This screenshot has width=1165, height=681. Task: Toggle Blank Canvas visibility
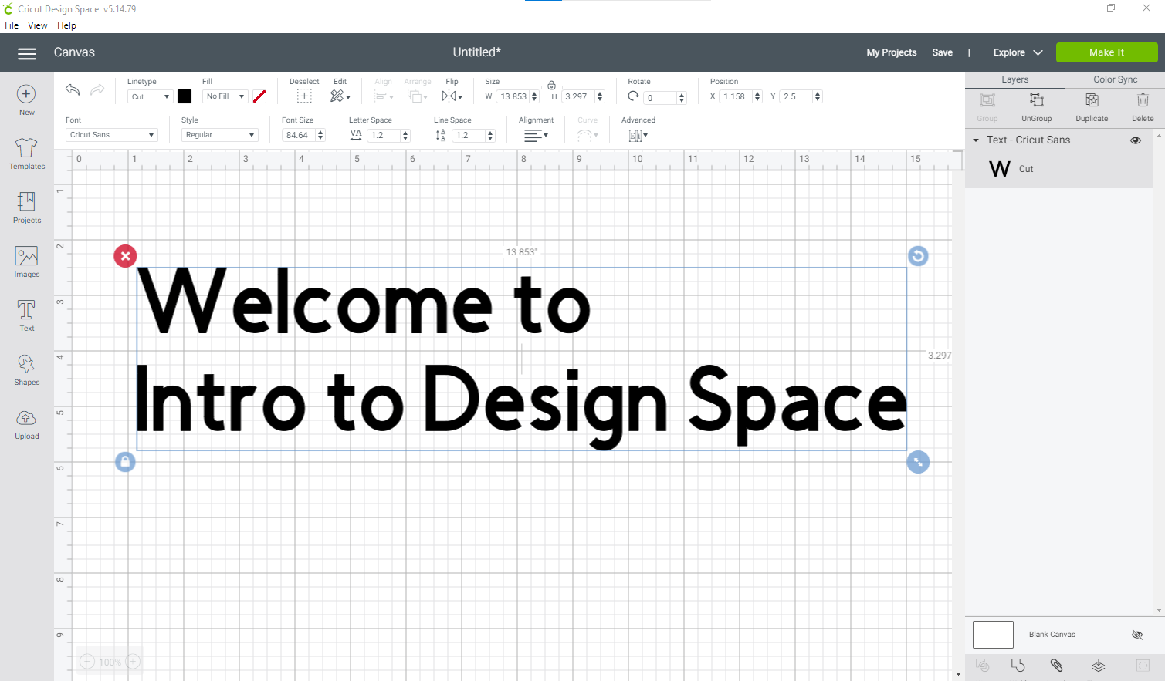point(1136,635)
